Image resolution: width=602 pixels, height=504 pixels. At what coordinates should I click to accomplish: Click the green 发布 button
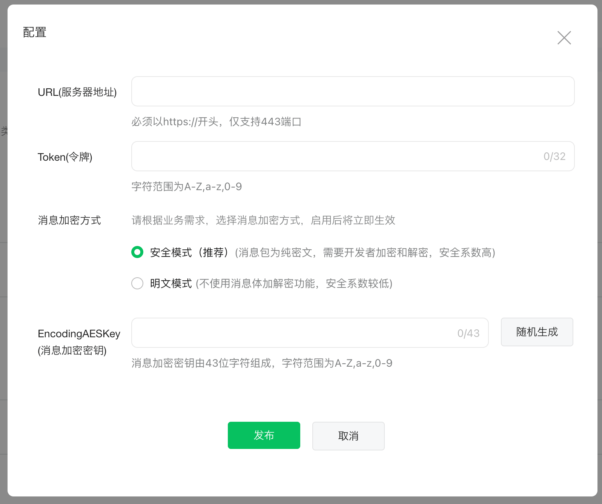tap(264, 435)
